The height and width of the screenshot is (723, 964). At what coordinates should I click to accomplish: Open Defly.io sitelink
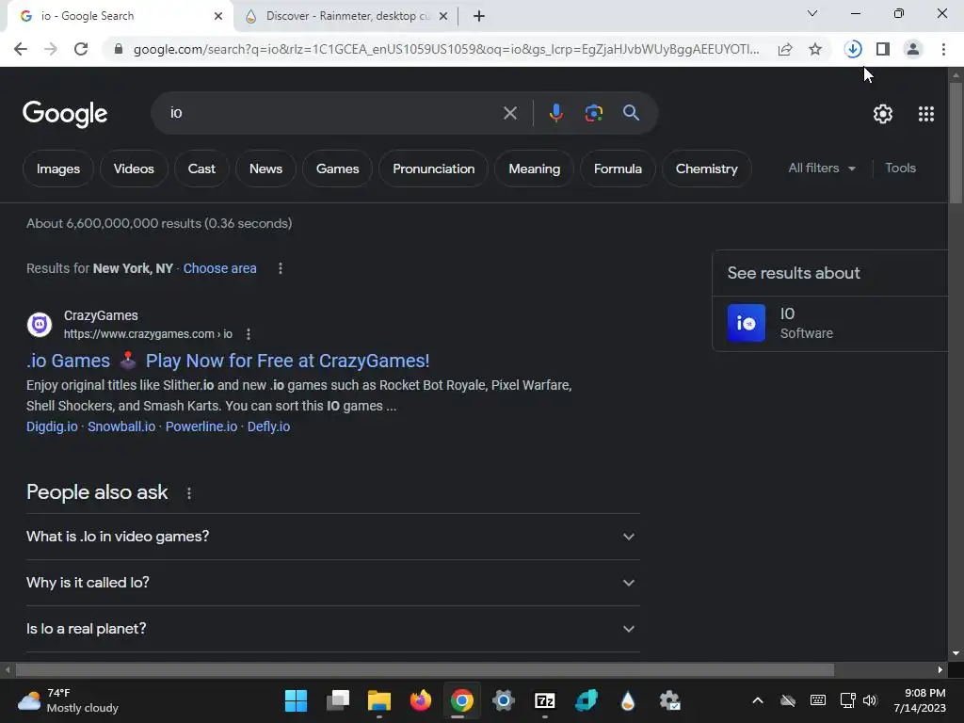click(268, 426)
